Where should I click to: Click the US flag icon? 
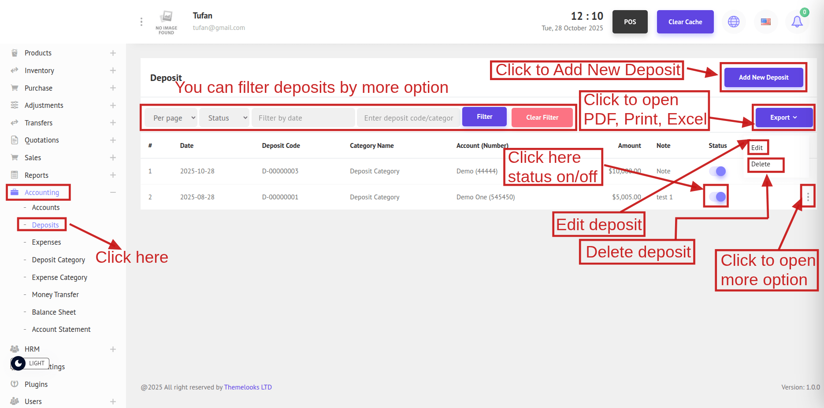point(766,22)
